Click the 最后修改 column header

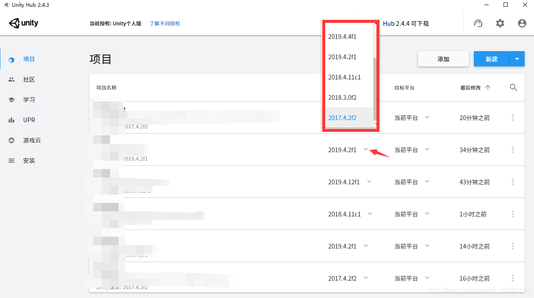[470, 88]
